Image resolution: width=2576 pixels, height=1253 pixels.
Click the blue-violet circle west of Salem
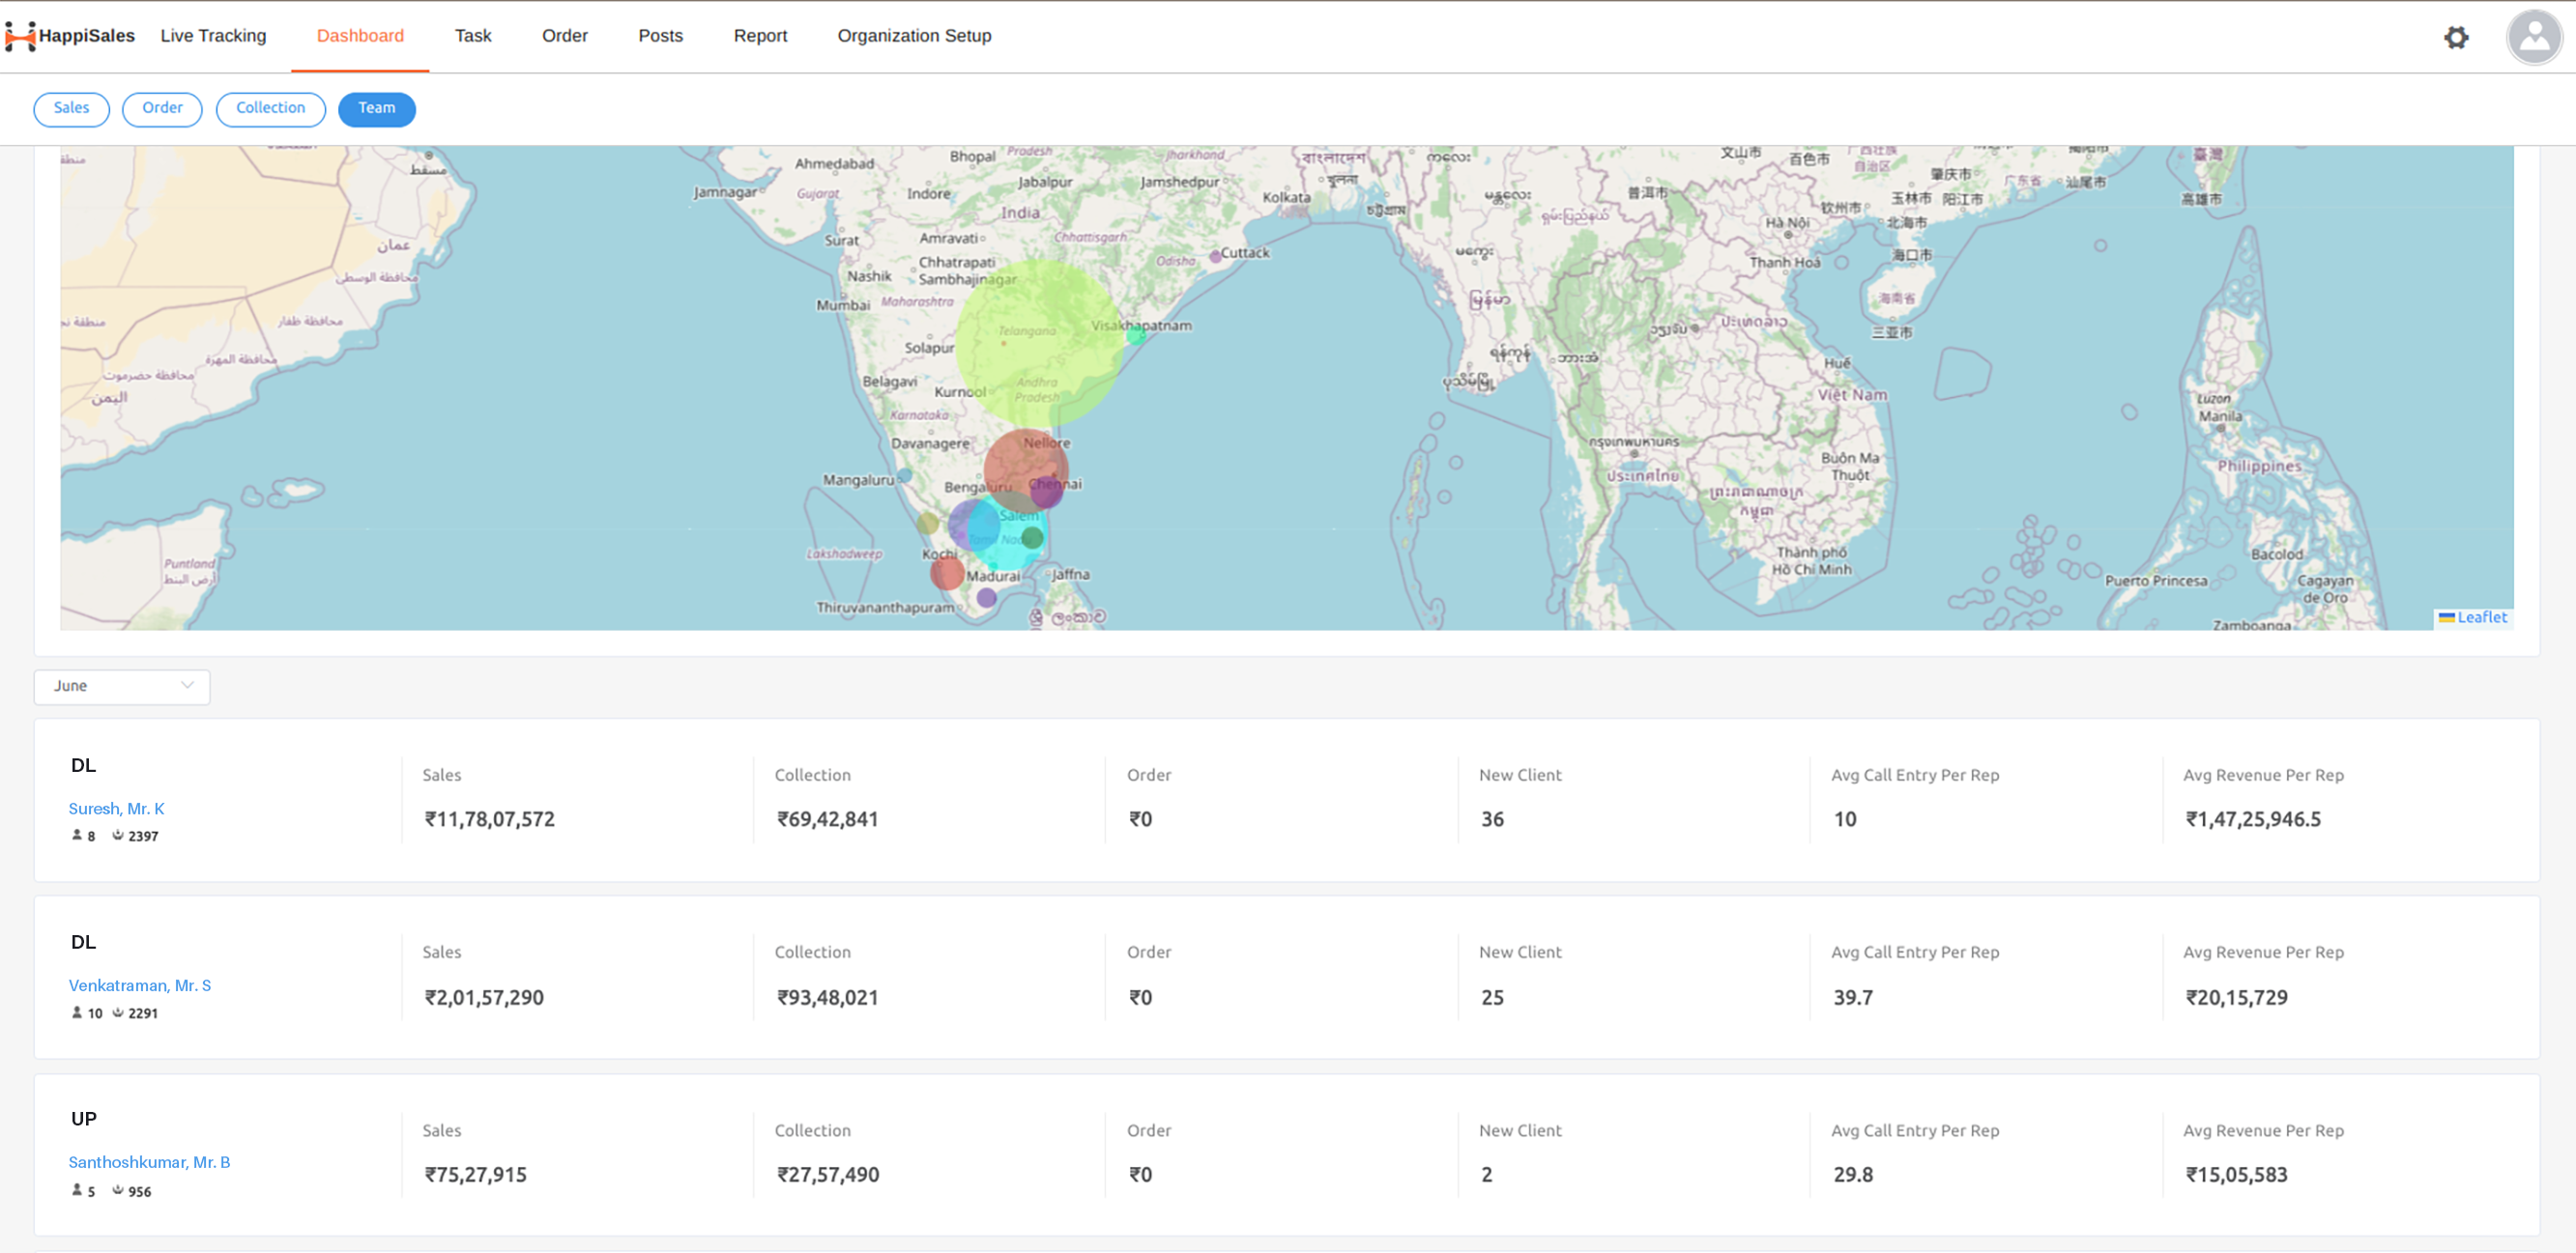click(975, 525)
